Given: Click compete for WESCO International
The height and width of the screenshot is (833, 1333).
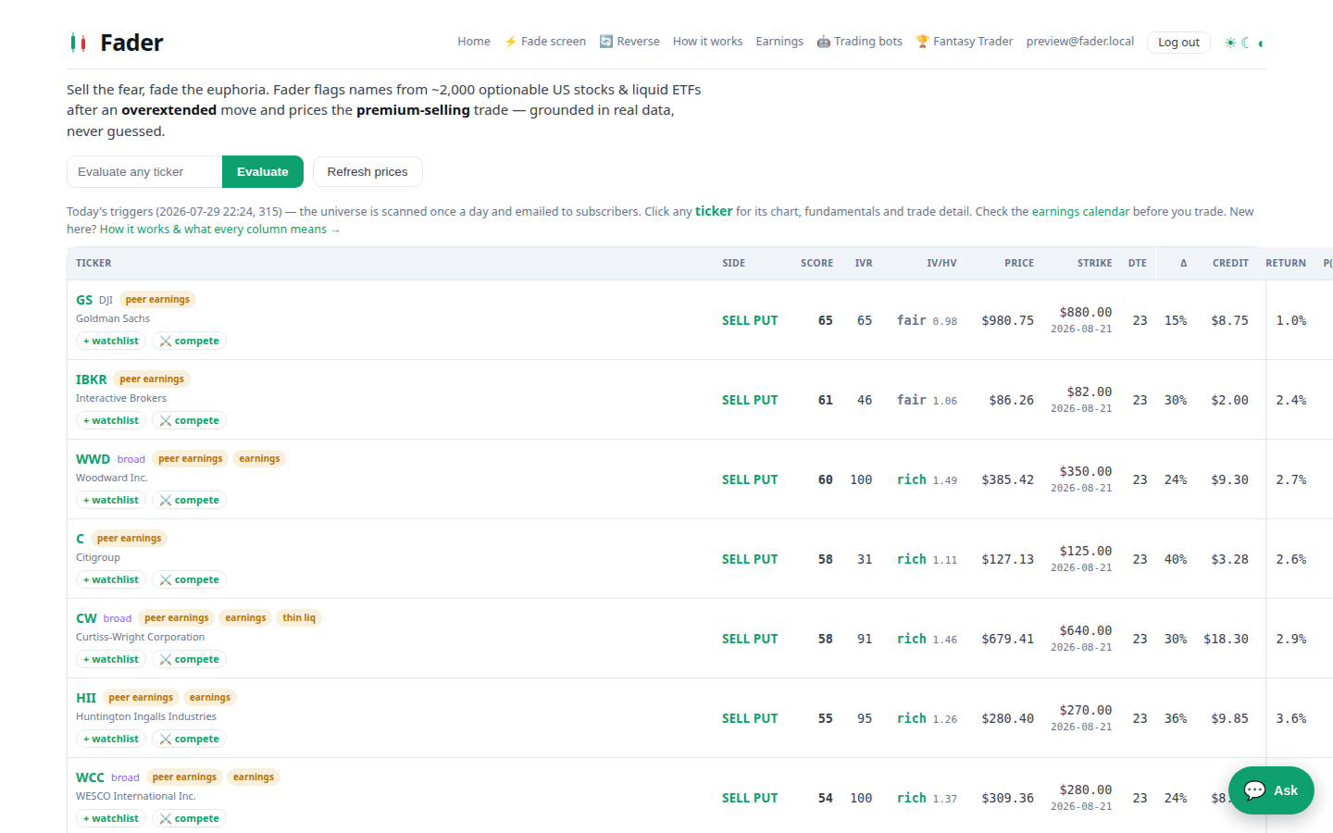Looking at the screenshot, I should click(x=190, y=819).
